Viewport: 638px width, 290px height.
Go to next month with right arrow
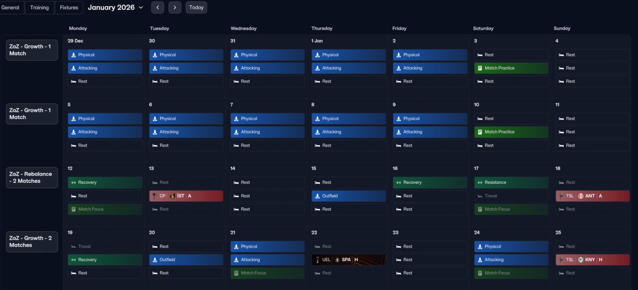tap(175, 7)
